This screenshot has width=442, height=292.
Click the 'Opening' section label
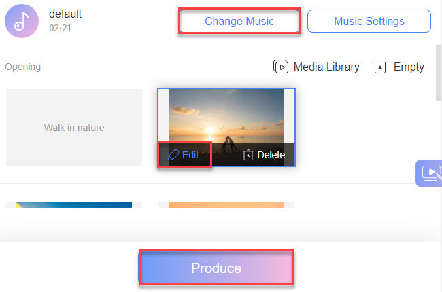click(x=22, y=67)
